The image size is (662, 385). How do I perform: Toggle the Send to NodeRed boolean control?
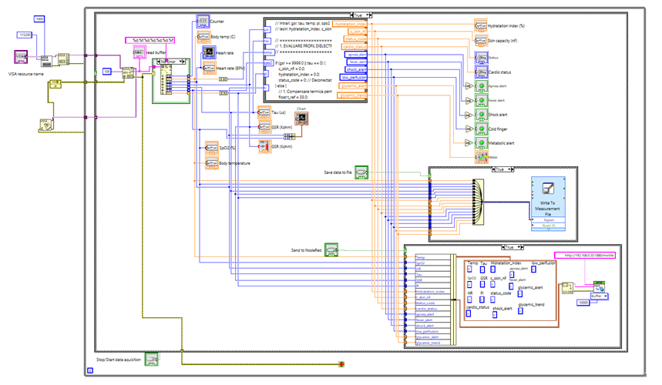(x=331, y=249)
